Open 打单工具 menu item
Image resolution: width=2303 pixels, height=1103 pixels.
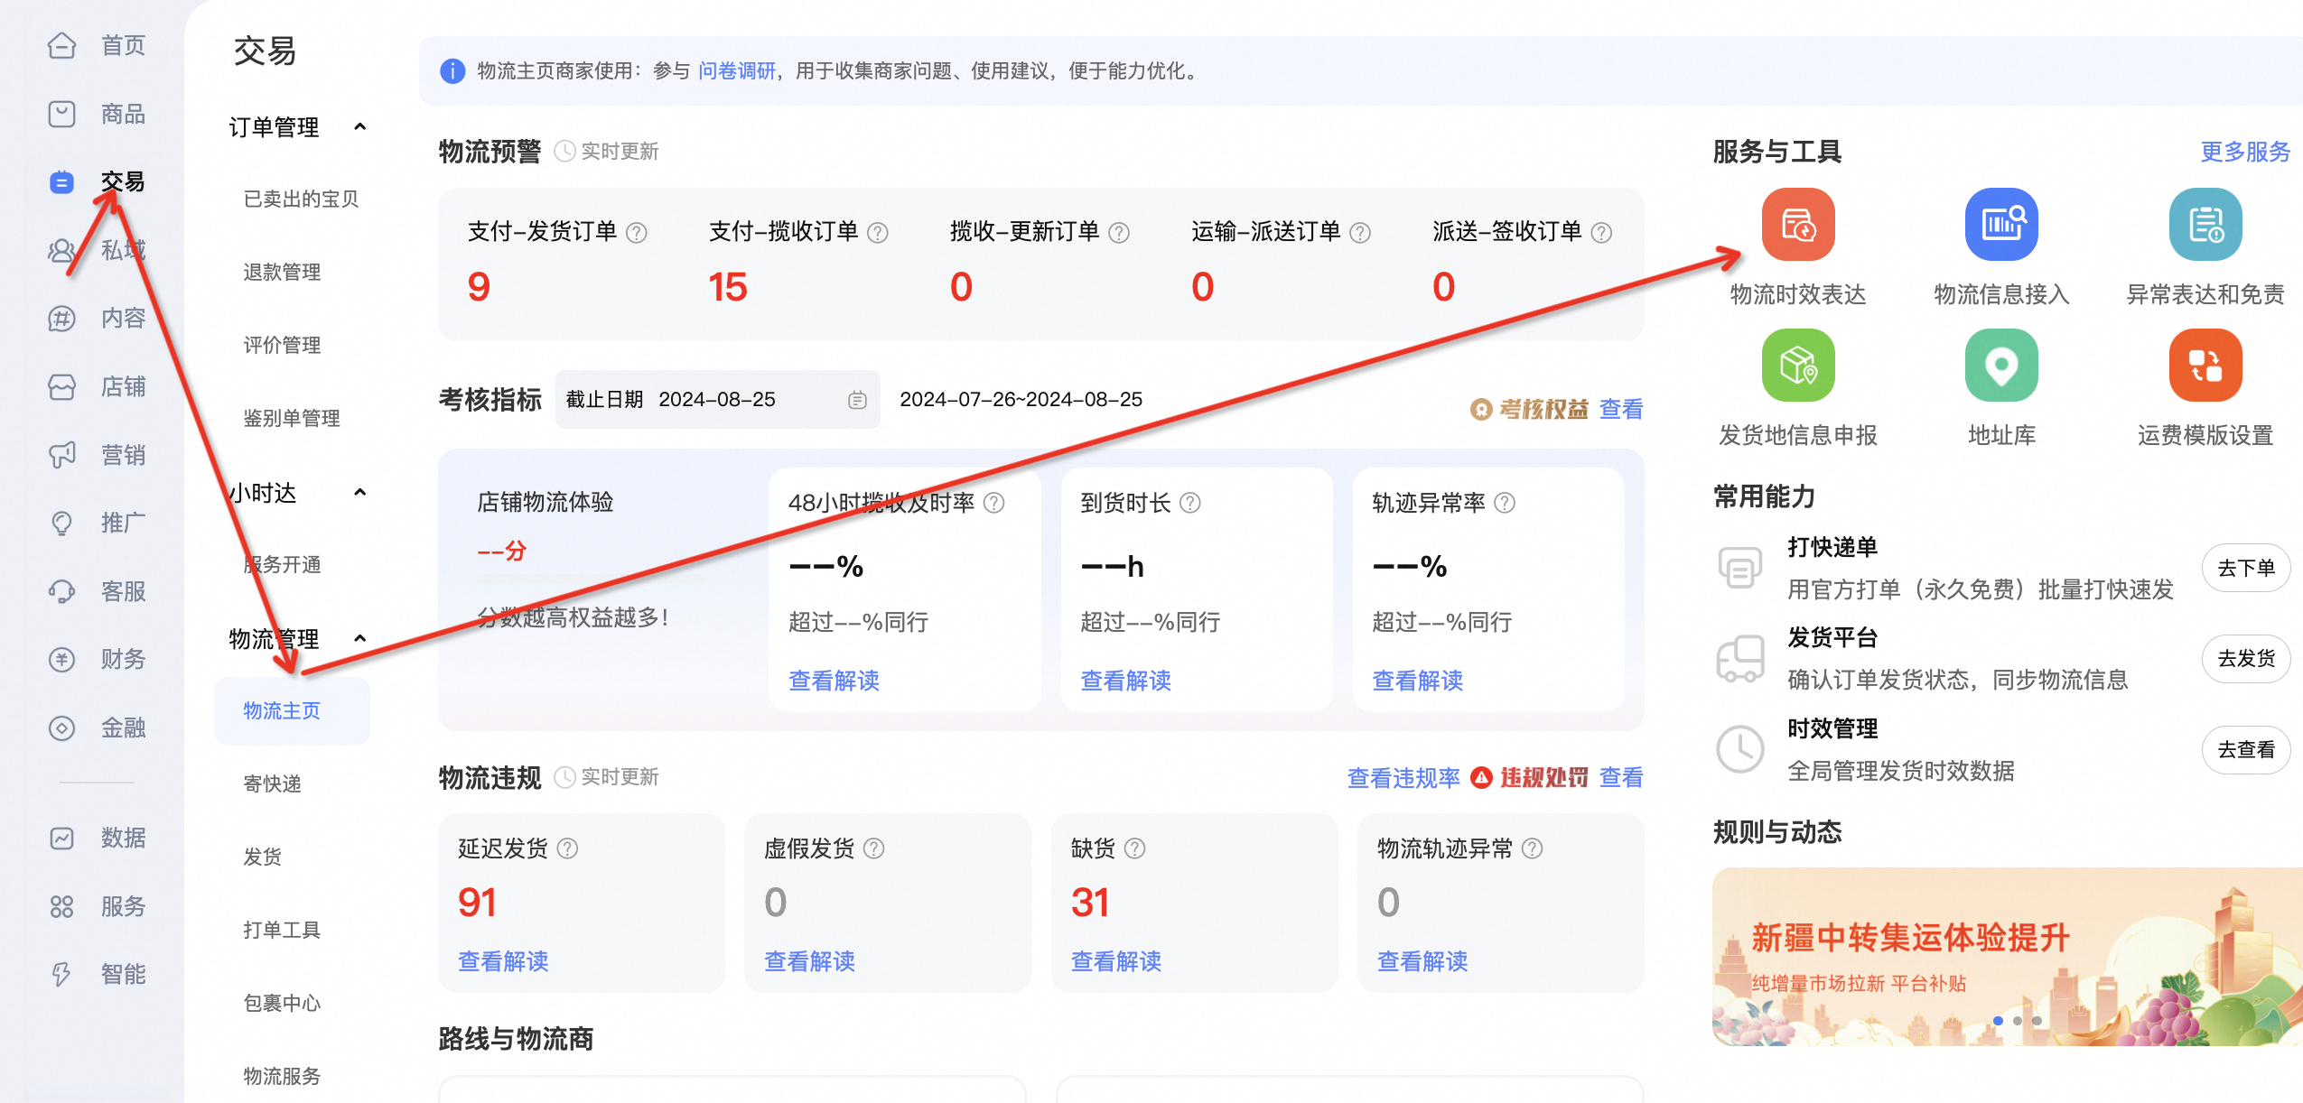click(282, 930)
